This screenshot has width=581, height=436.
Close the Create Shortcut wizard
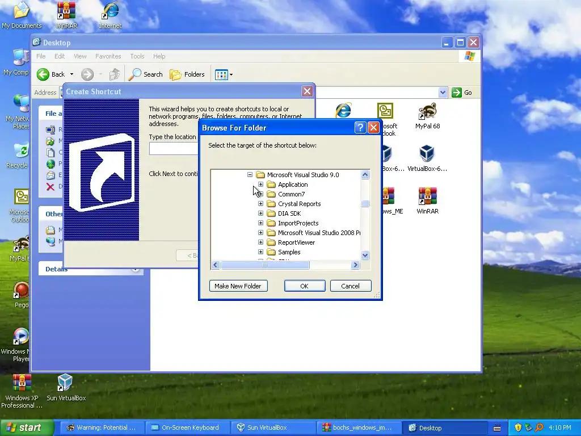point(307,91)
